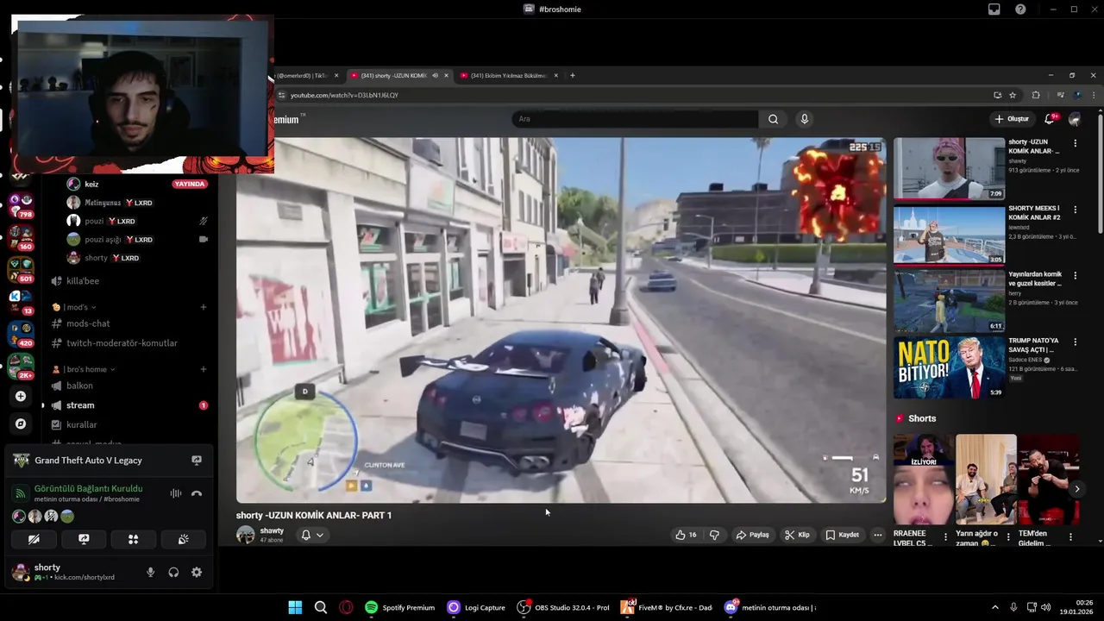1104x621 pixels.
Task: Start YouTube voice search with microphone icon
Action: click(804, 119)
